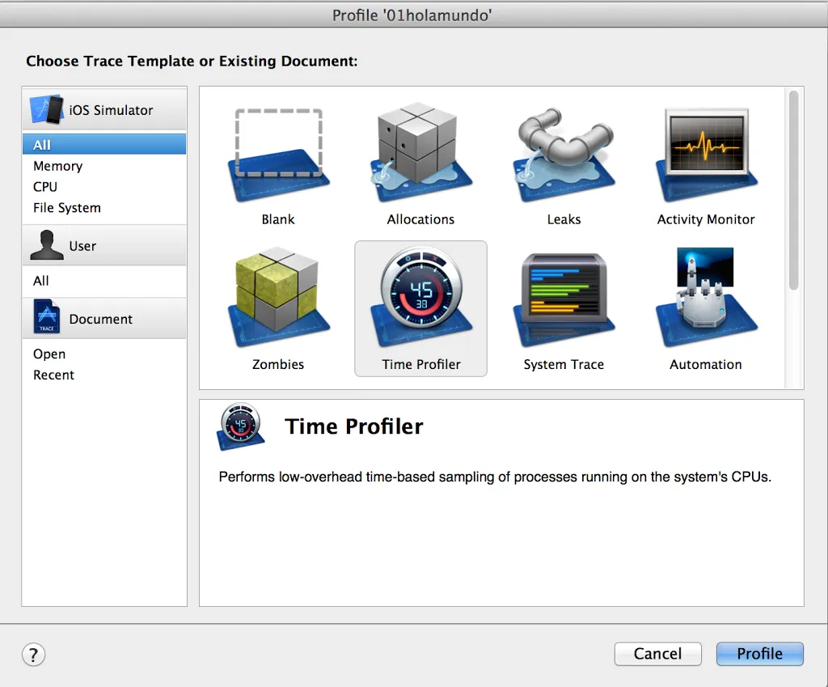
Task: Select All under User section
Action: [41, 281]
